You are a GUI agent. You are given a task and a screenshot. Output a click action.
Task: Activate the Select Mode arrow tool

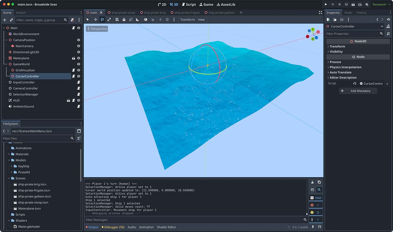[x=88, y=20]
